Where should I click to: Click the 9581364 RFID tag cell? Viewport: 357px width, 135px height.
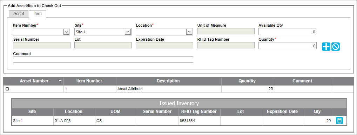click(199, 121)
